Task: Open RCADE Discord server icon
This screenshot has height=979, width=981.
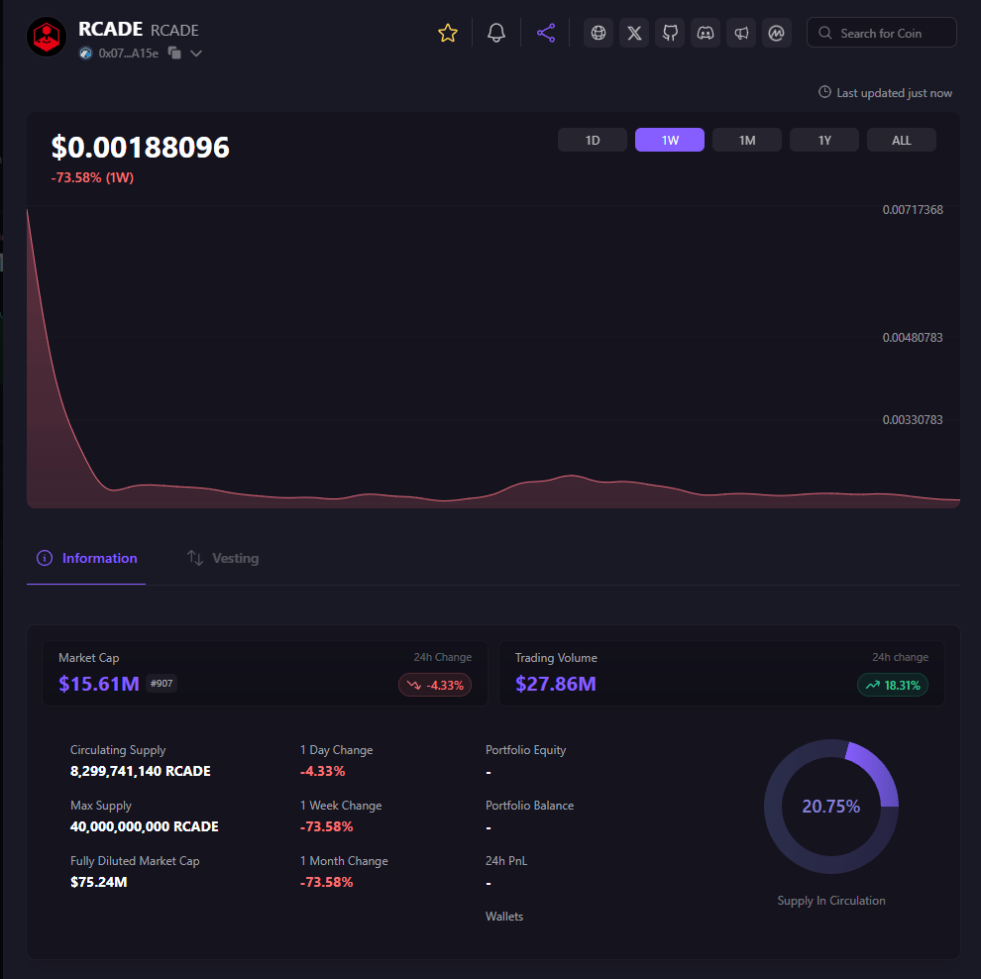Action: click(706, 33)
